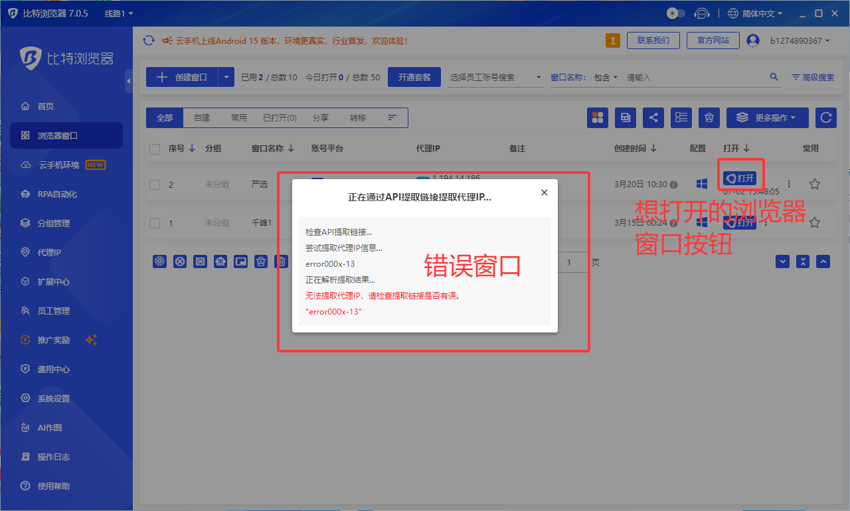
Task: Click the 比特浏览器 shield logo in sidebar
Action: coord(30,58)
